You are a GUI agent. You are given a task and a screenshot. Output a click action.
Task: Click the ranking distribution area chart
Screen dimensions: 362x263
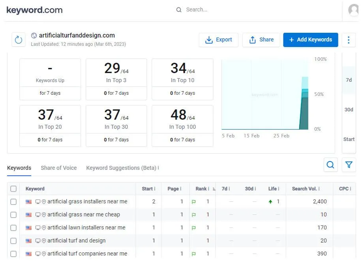[x=265, y=95]
